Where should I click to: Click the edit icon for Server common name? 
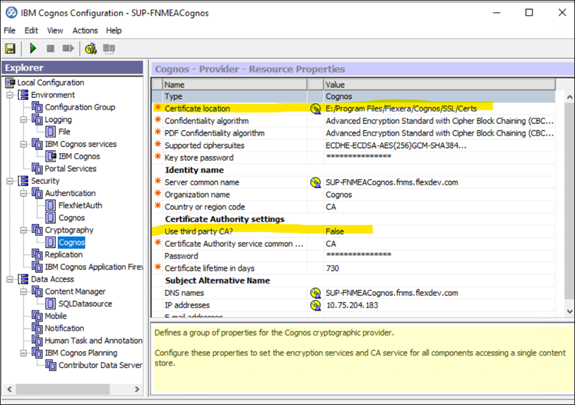click(315, 183)
